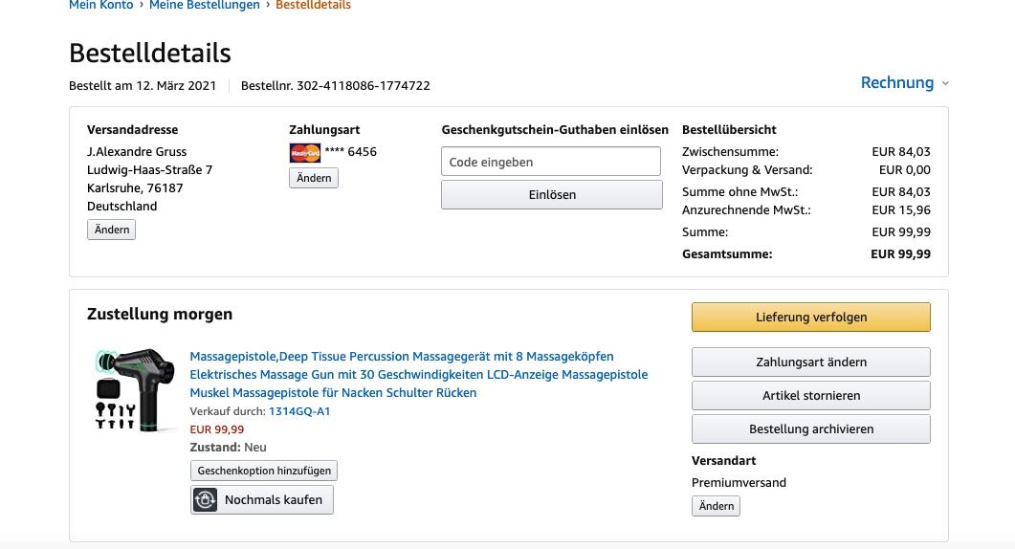The height and width of the screenshot is (549, 1015).
Task: Click Ändern under shipping address
Action: point(112,230)
